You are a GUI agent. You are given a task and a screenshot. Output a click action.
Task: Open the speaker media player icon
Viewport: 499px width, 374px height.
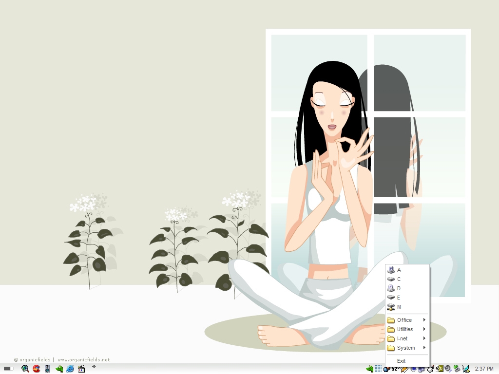coord(47,369)
